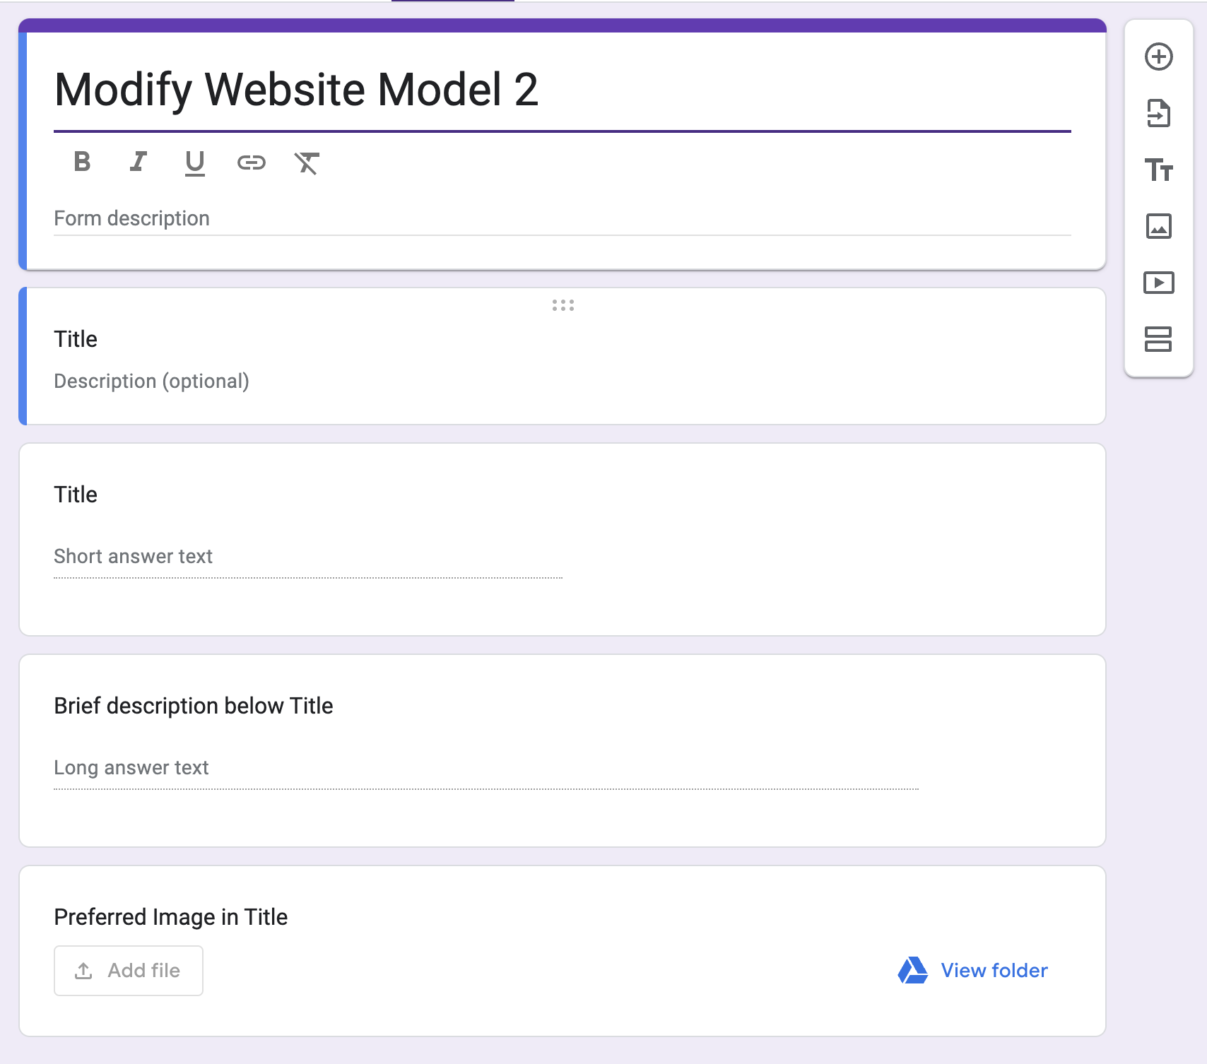Viewport: 1207px width, 1064px height.
Task: Click the Google Drive icon
Action: [912, 971]
